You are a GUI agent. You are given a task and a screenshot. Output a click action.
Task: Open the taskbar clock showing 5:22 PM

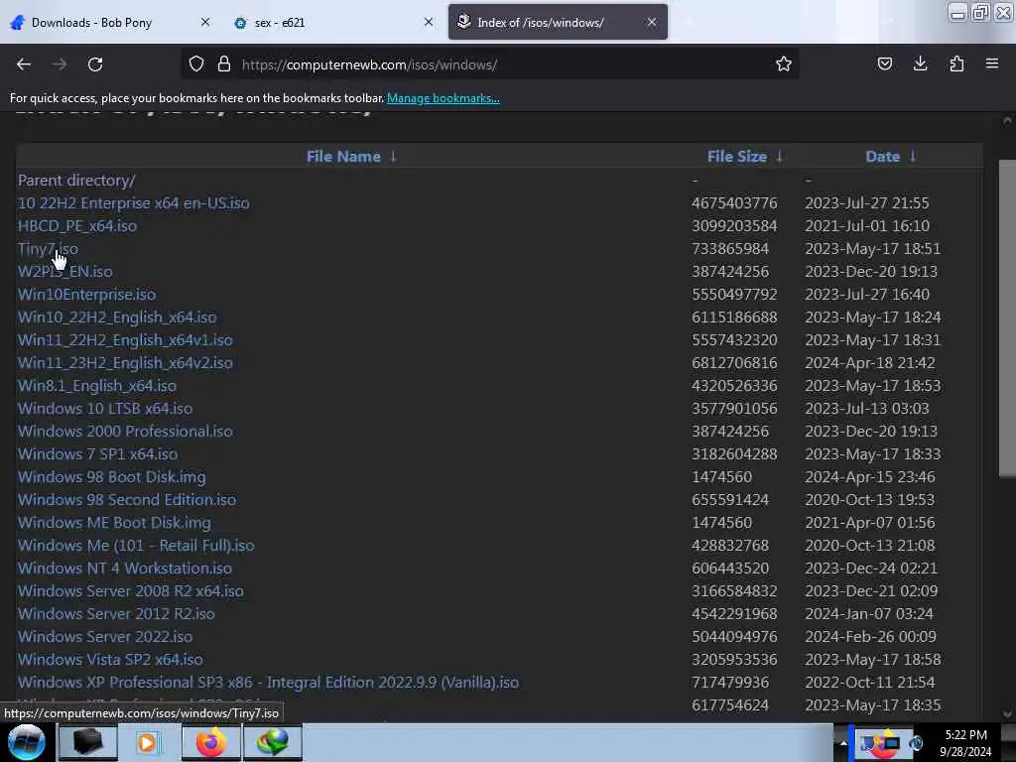pos(965,743)
